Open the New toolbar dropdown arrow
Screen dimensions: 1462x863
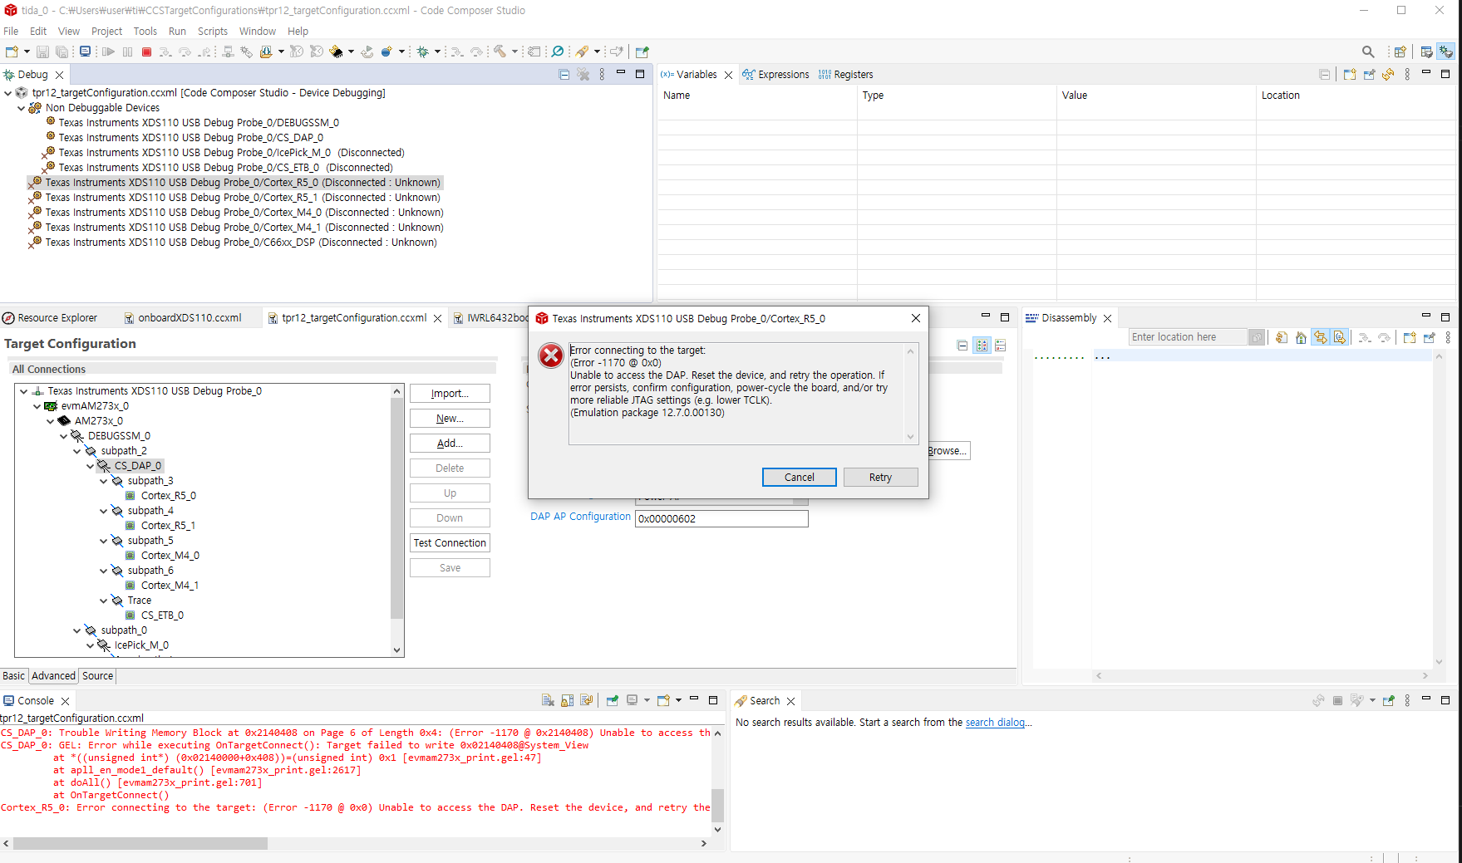(x=27, y=51)
